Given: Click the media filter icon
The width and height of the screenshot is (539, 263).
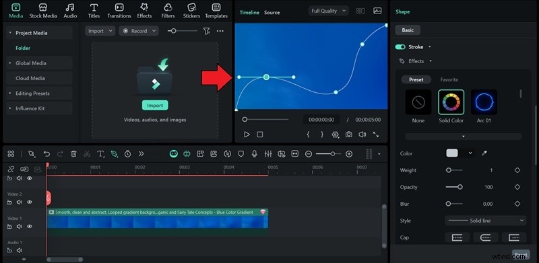Looking at the screenshot, I should tap(206, 31).
